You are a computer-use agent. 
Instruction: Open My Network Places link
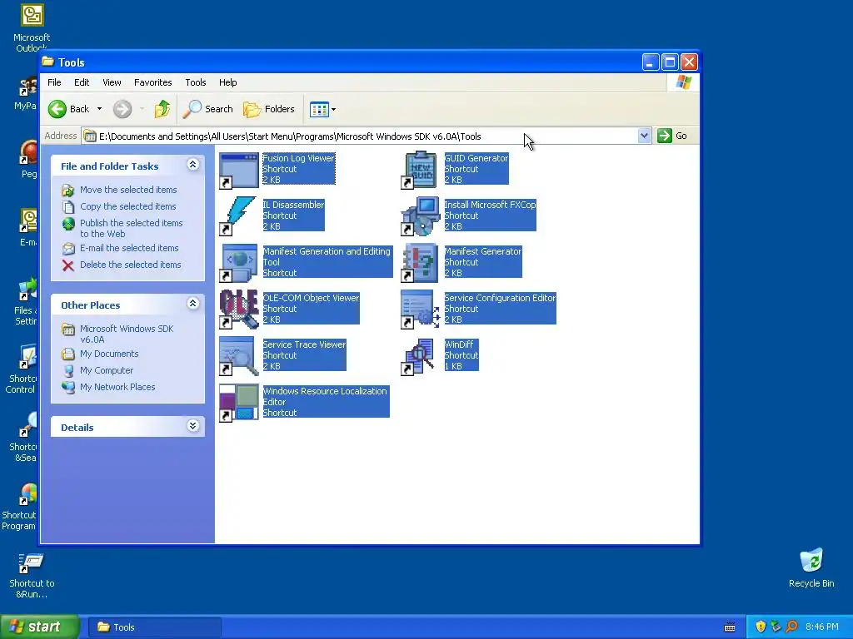[117, 387]
